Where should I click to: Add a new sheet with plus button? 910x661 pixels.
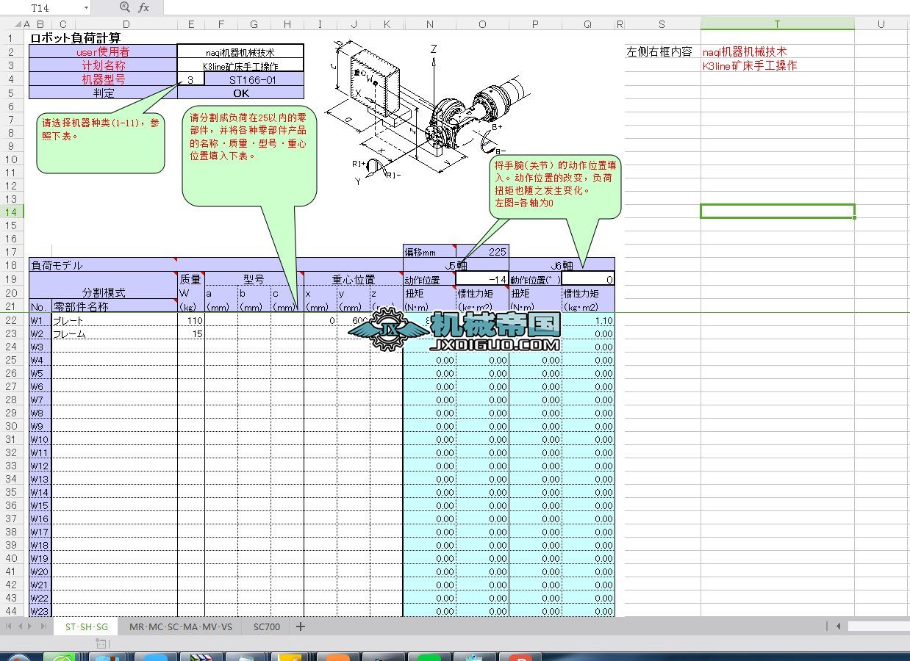(x=300, y=626)
